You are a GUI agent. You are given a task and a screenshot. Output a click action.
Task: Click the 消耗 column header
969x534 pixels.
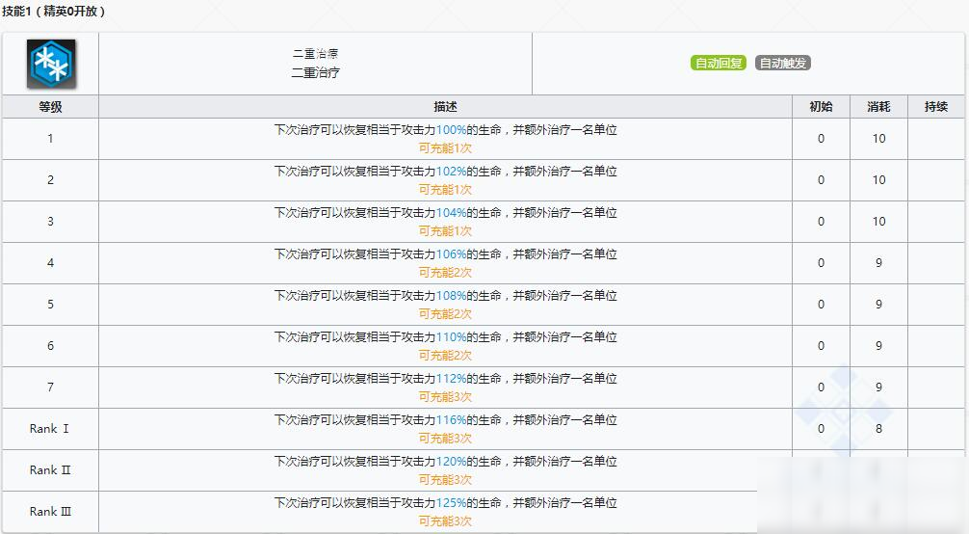(x=878, y=106)
